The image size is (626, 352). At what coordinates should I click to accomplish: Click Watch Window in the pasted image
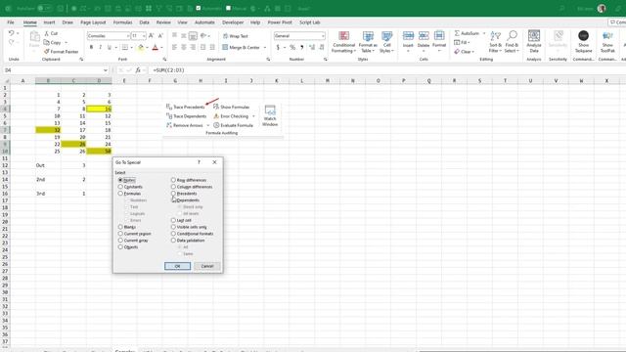[x=270, y=115]
